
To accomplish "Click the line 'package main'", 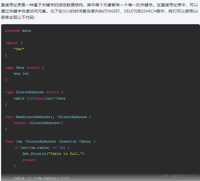I will click(18, 30).
